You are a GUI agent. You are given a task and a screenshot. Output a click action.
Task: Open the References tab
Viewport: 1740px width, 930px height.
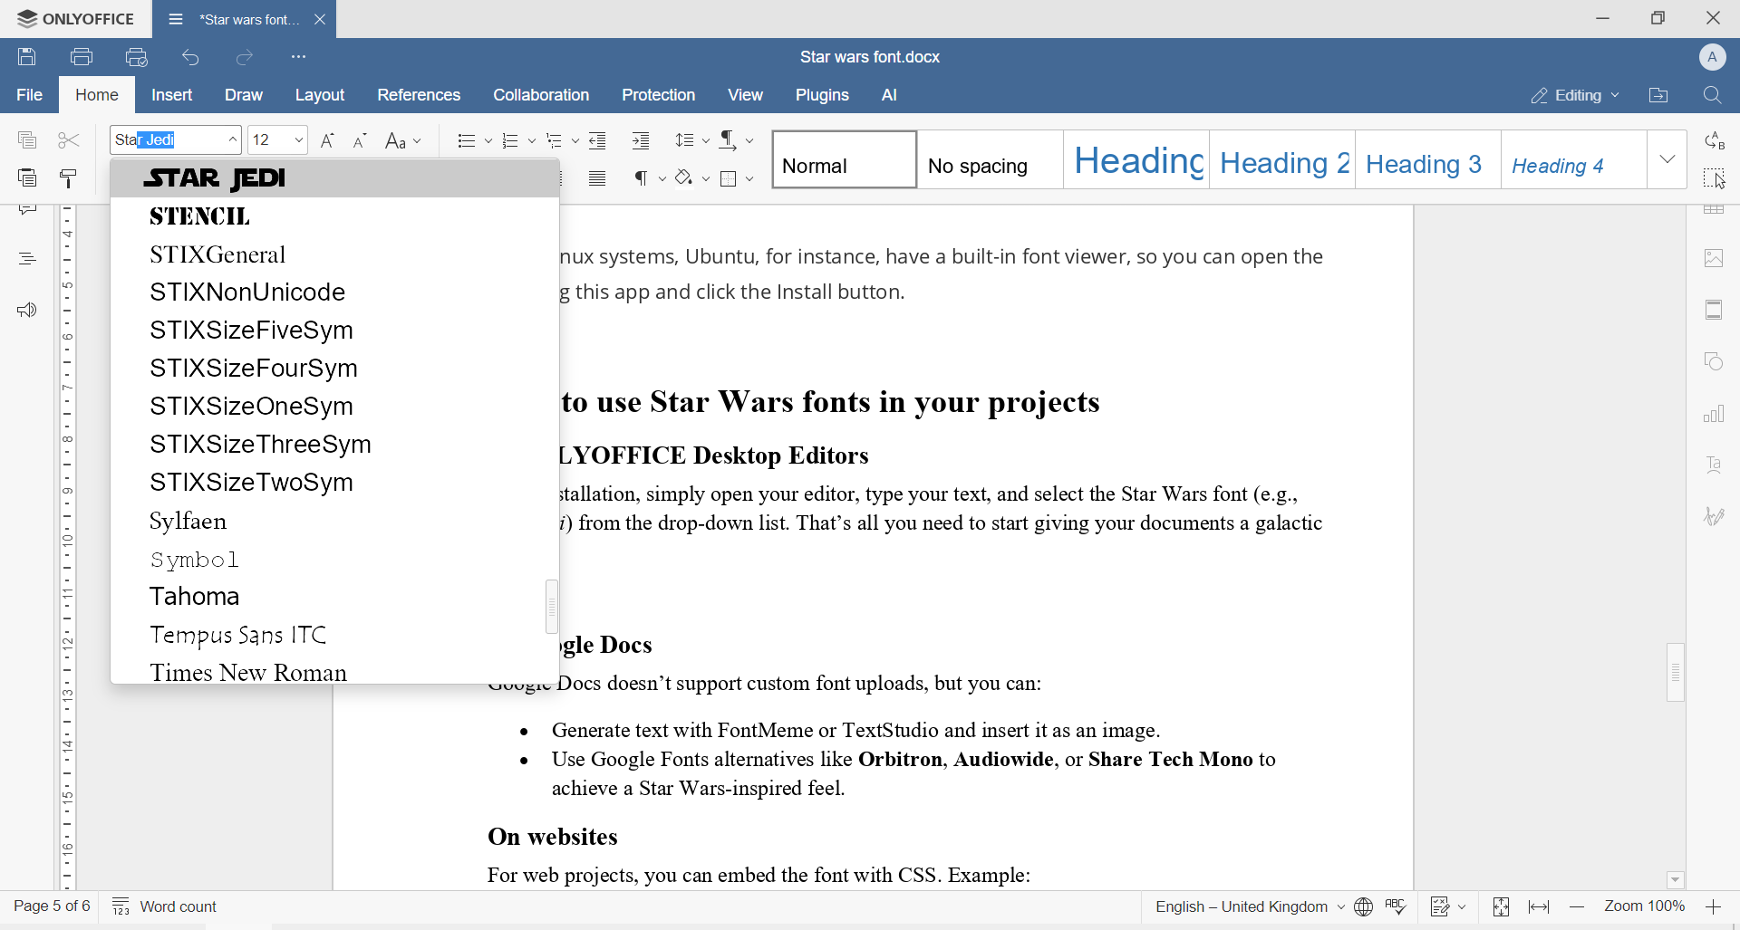[419, 95]
